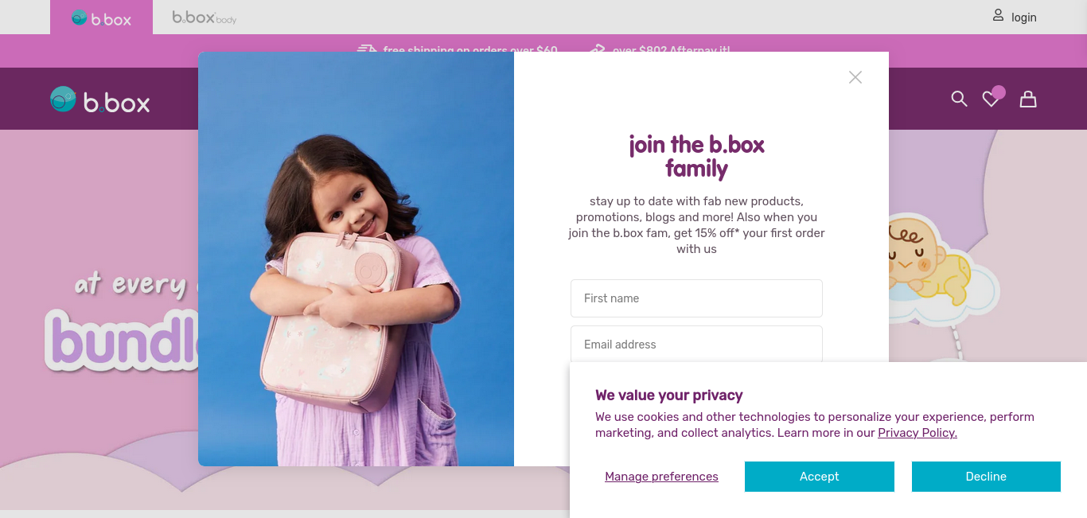The width and height of the screenshot is (1087, 518).
Task: Open the shopping bag cart icon
Action: [1028, 99]
